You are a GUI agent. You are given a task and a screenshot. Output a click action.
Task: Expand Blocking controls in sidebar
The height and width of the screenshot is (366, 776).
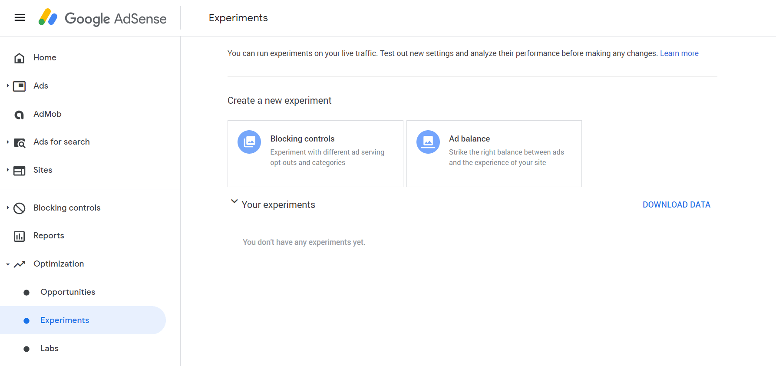[x=8, y=208]
